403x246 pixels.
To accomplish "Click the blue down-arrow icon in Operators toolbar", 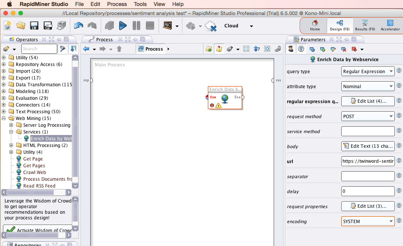I will coord(74,49).
